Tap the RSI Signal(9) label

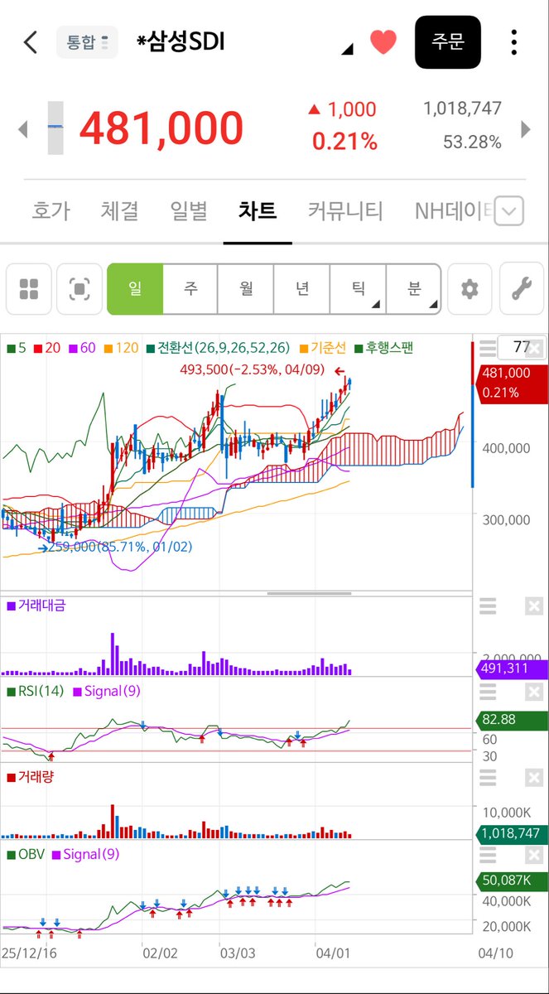106,690
